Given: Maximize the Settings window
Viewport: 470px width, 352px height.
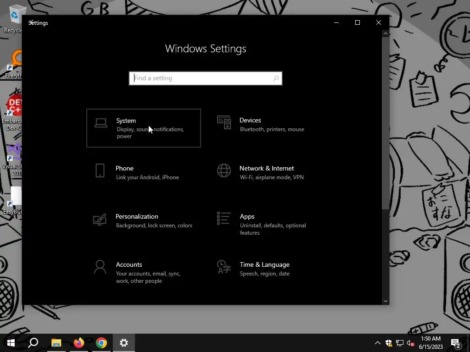Looking at the screenshot, I should (357, 23).
